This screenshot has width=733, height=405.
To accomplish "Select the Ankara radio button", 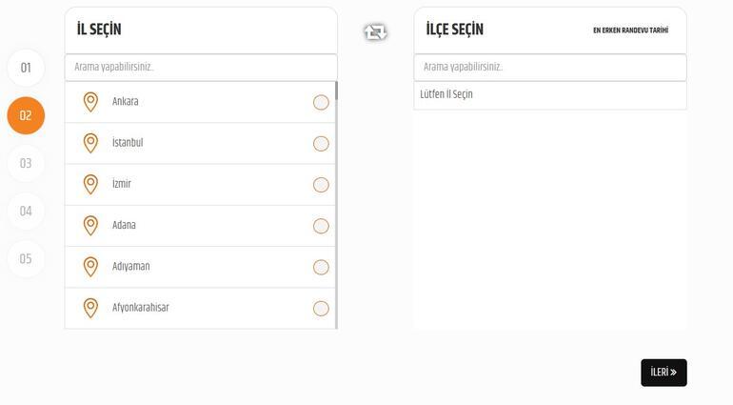I will [x=321, y=103].
